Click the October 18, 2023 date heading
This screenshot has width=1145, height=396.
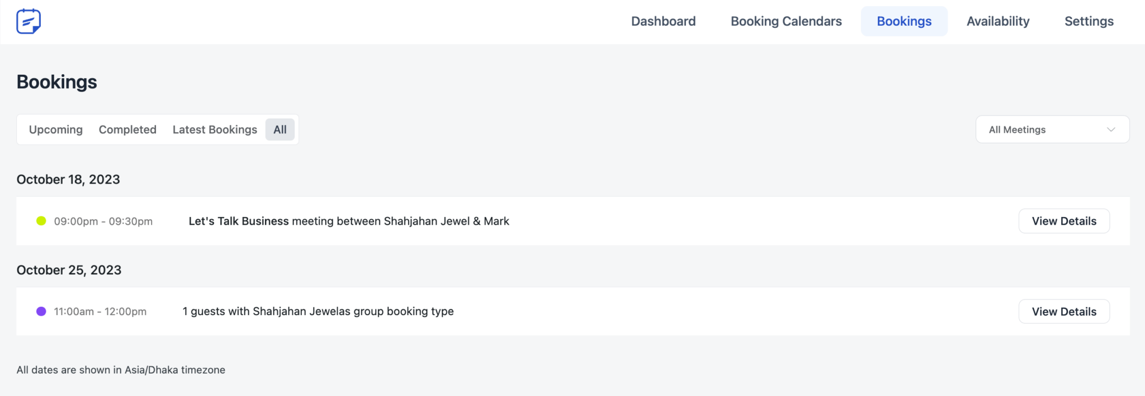[x=68, y=179]
